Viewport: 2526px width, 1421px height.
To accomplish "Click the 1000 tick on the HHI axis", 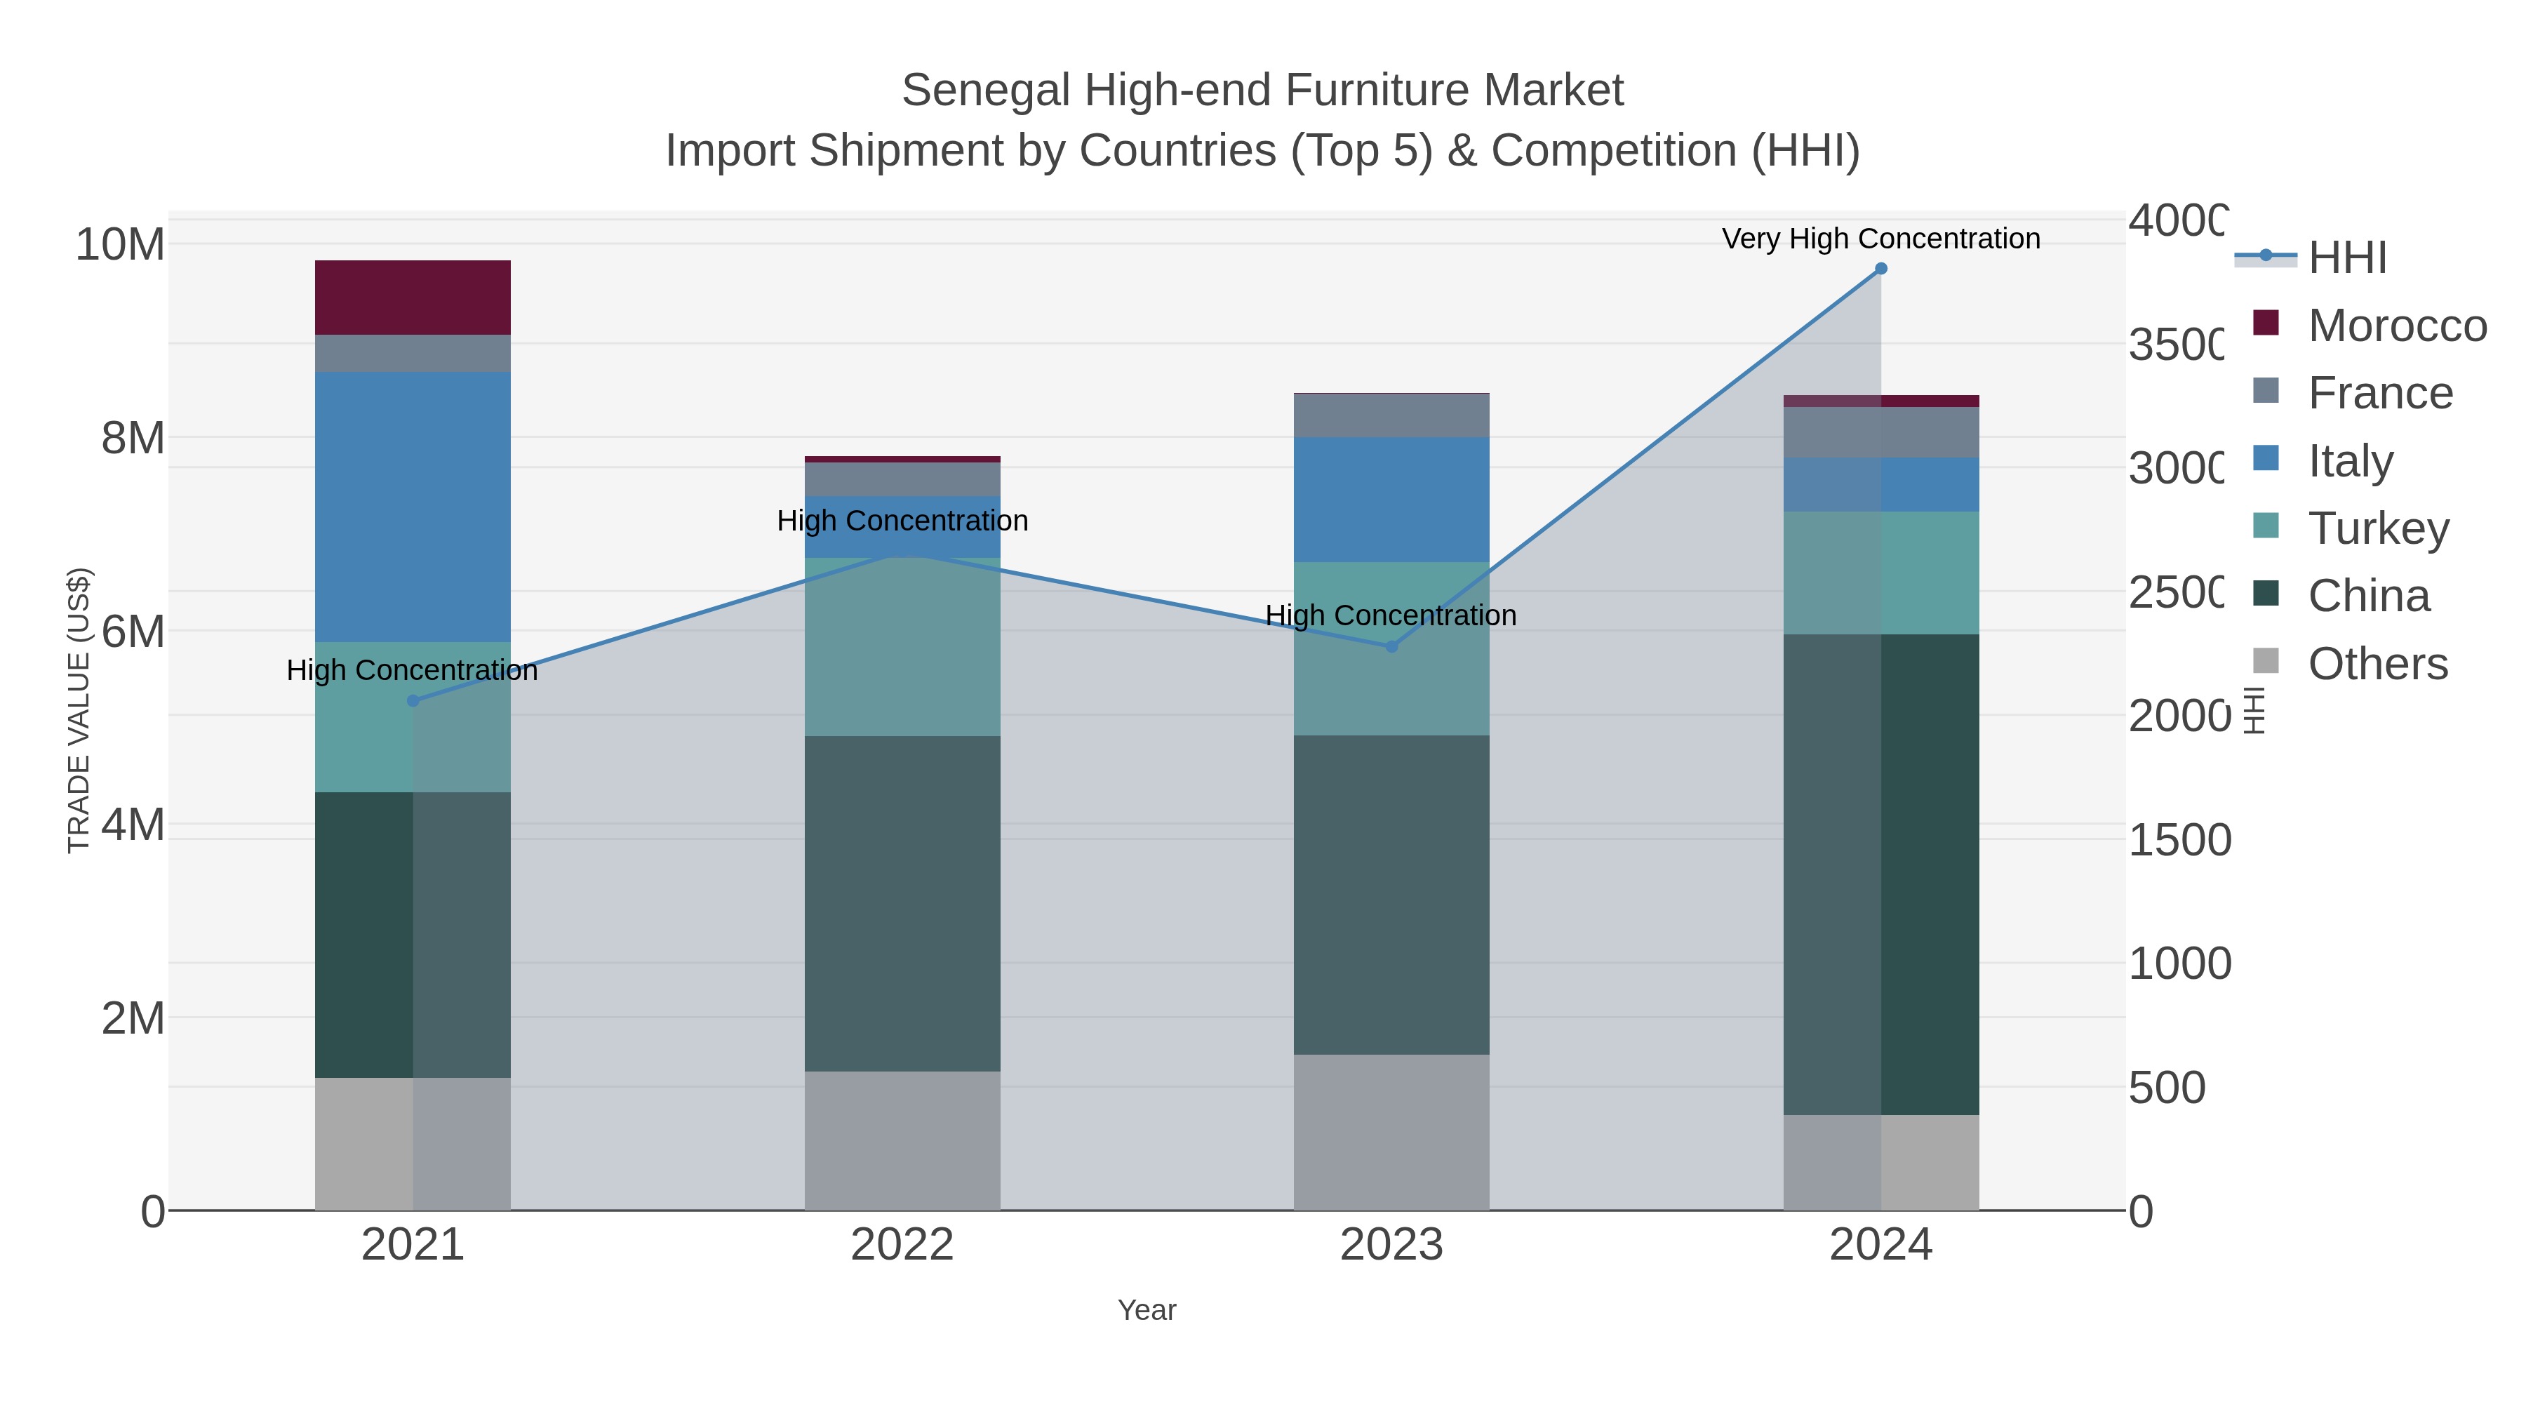I will click(x=2180, y=964).
